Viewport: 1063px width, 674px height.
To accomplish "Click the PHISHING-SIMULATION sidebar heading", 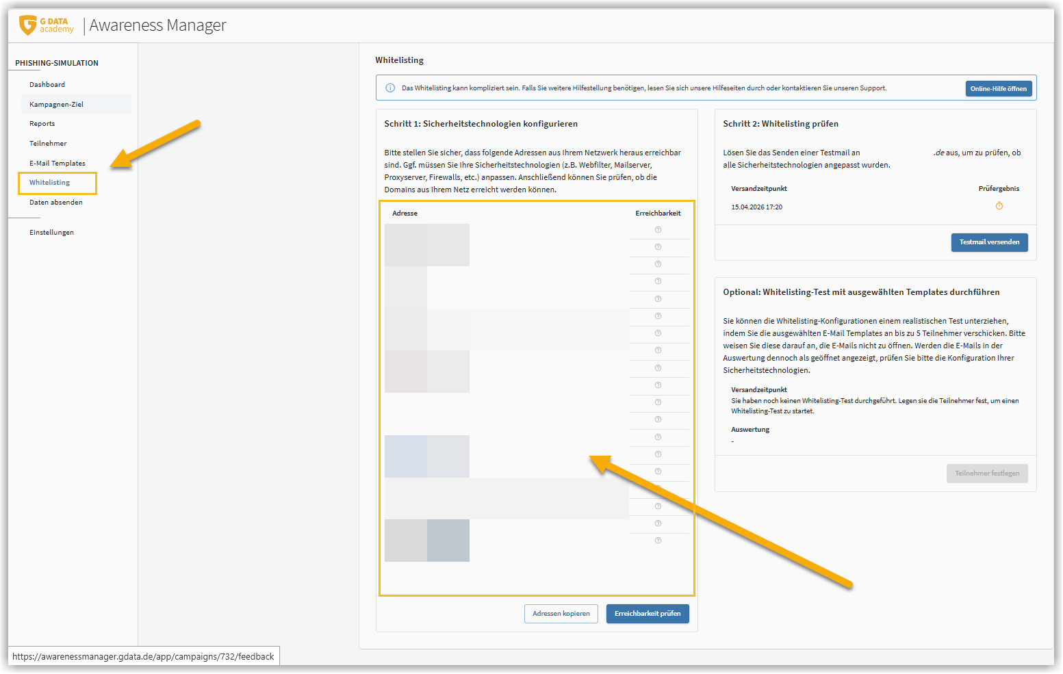I will (57, 63).
